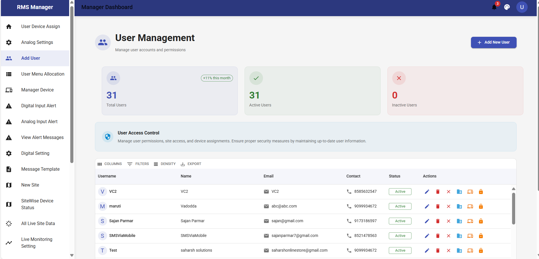Click the Inactive Users card

click(455, 91)
